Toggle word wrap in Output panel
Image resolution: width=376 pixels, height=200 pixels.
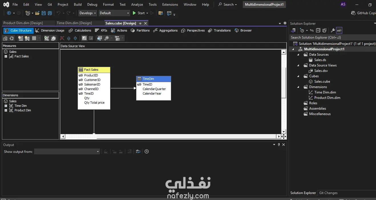[138, 152]
